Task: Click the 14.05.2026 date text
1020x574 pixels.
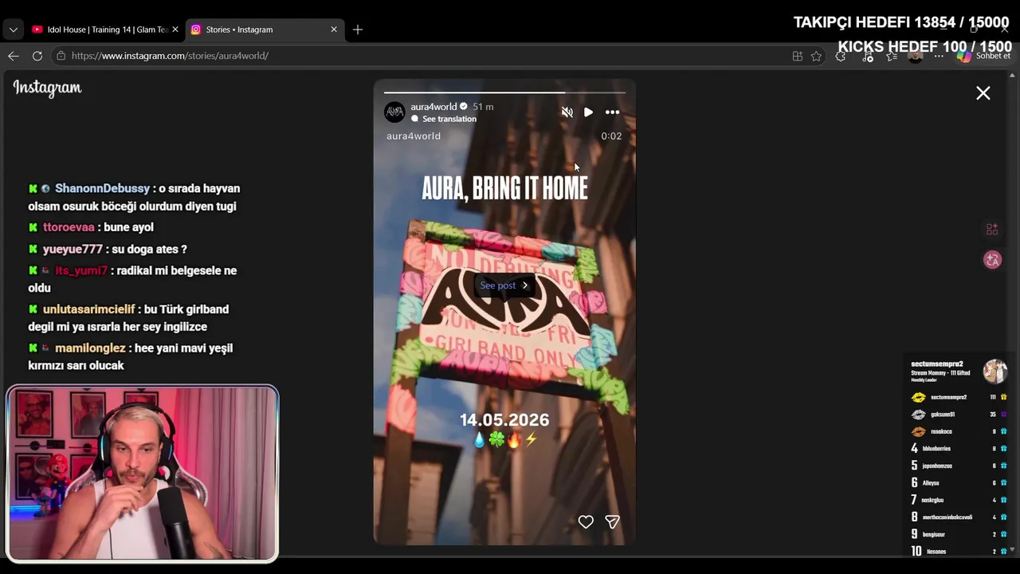Action: (504, 419)
